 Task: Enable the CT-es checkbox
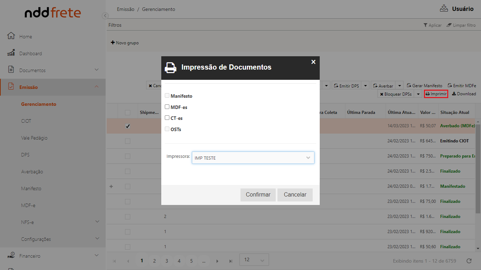167,118
